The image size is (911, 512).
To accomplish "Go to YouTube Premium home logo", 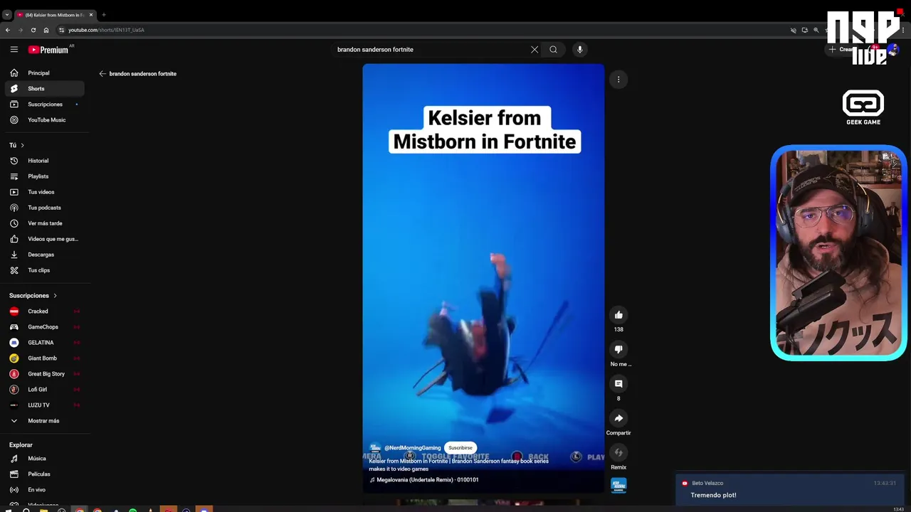I will click(48, 49).
